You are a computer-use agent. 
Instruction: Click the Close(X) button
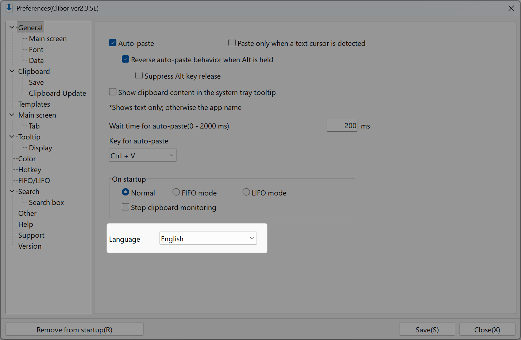click(487, 329)
